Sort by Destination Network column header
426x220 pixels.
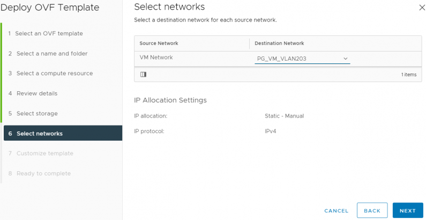pyautogui.click(x=279, y=43)
